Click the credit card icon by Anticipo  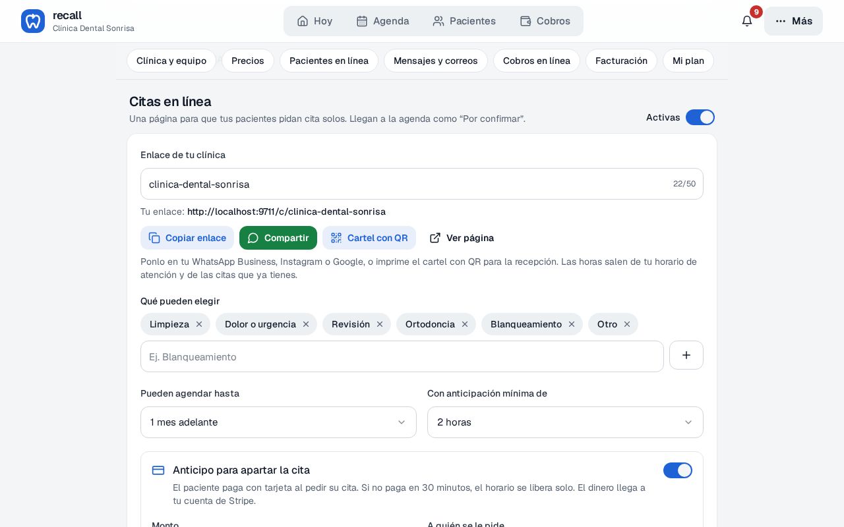coord(158,470)
